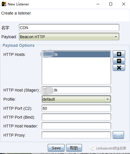130x154 pixels.
Task: Maximize the New Listener window
Action: 111,4
